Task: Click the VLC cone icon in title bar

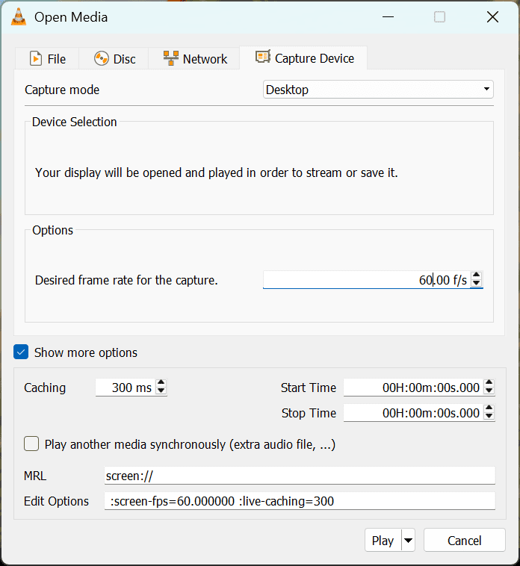Action: pyautogui.click(x=19, y=16)
